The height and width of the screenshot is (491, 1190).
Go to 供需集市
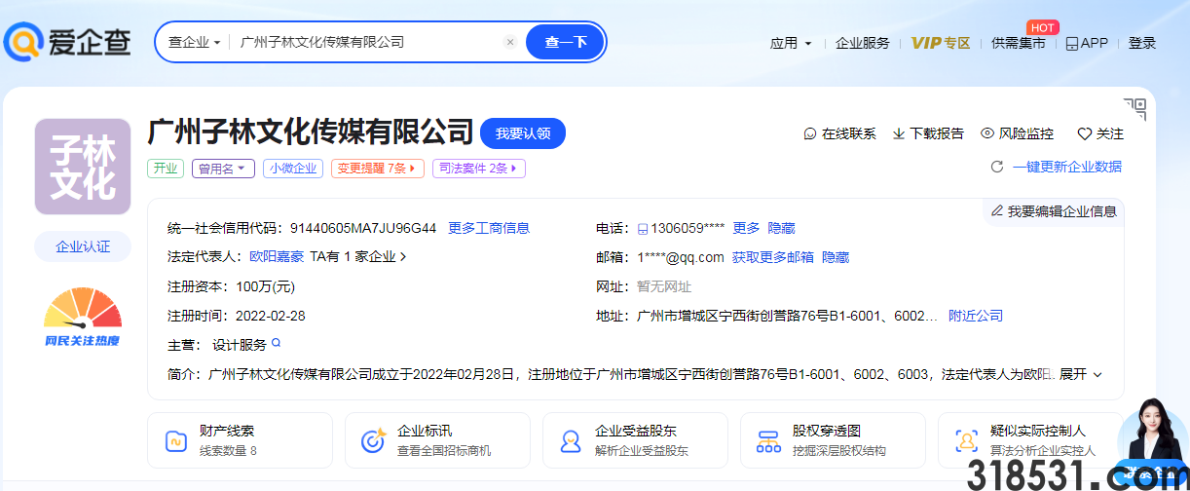[1019, 43]
